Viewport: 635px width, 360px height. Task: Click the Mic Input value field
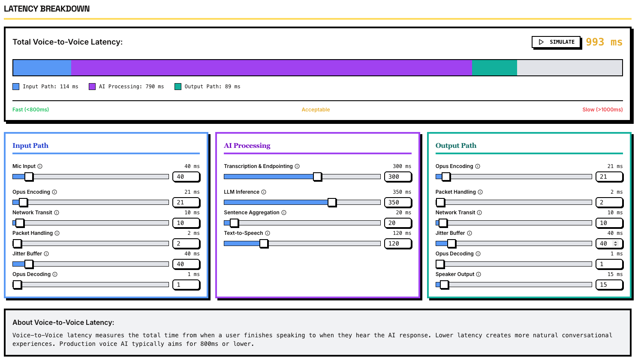(186, 177)
